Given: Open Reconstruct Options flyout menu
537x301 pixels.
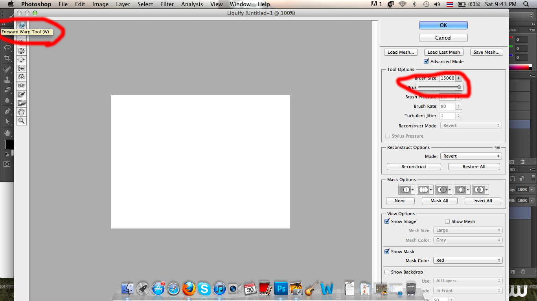Looking at the screenshot, I should tap(497, 147).
